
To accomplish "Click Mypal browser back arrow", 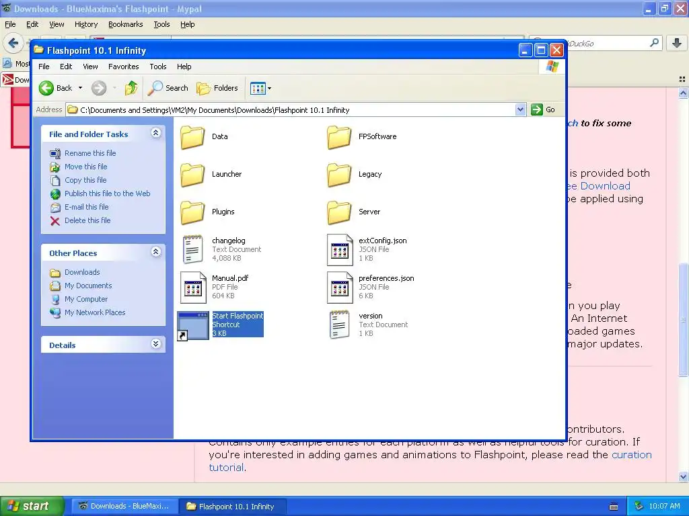I will [13, 43].
